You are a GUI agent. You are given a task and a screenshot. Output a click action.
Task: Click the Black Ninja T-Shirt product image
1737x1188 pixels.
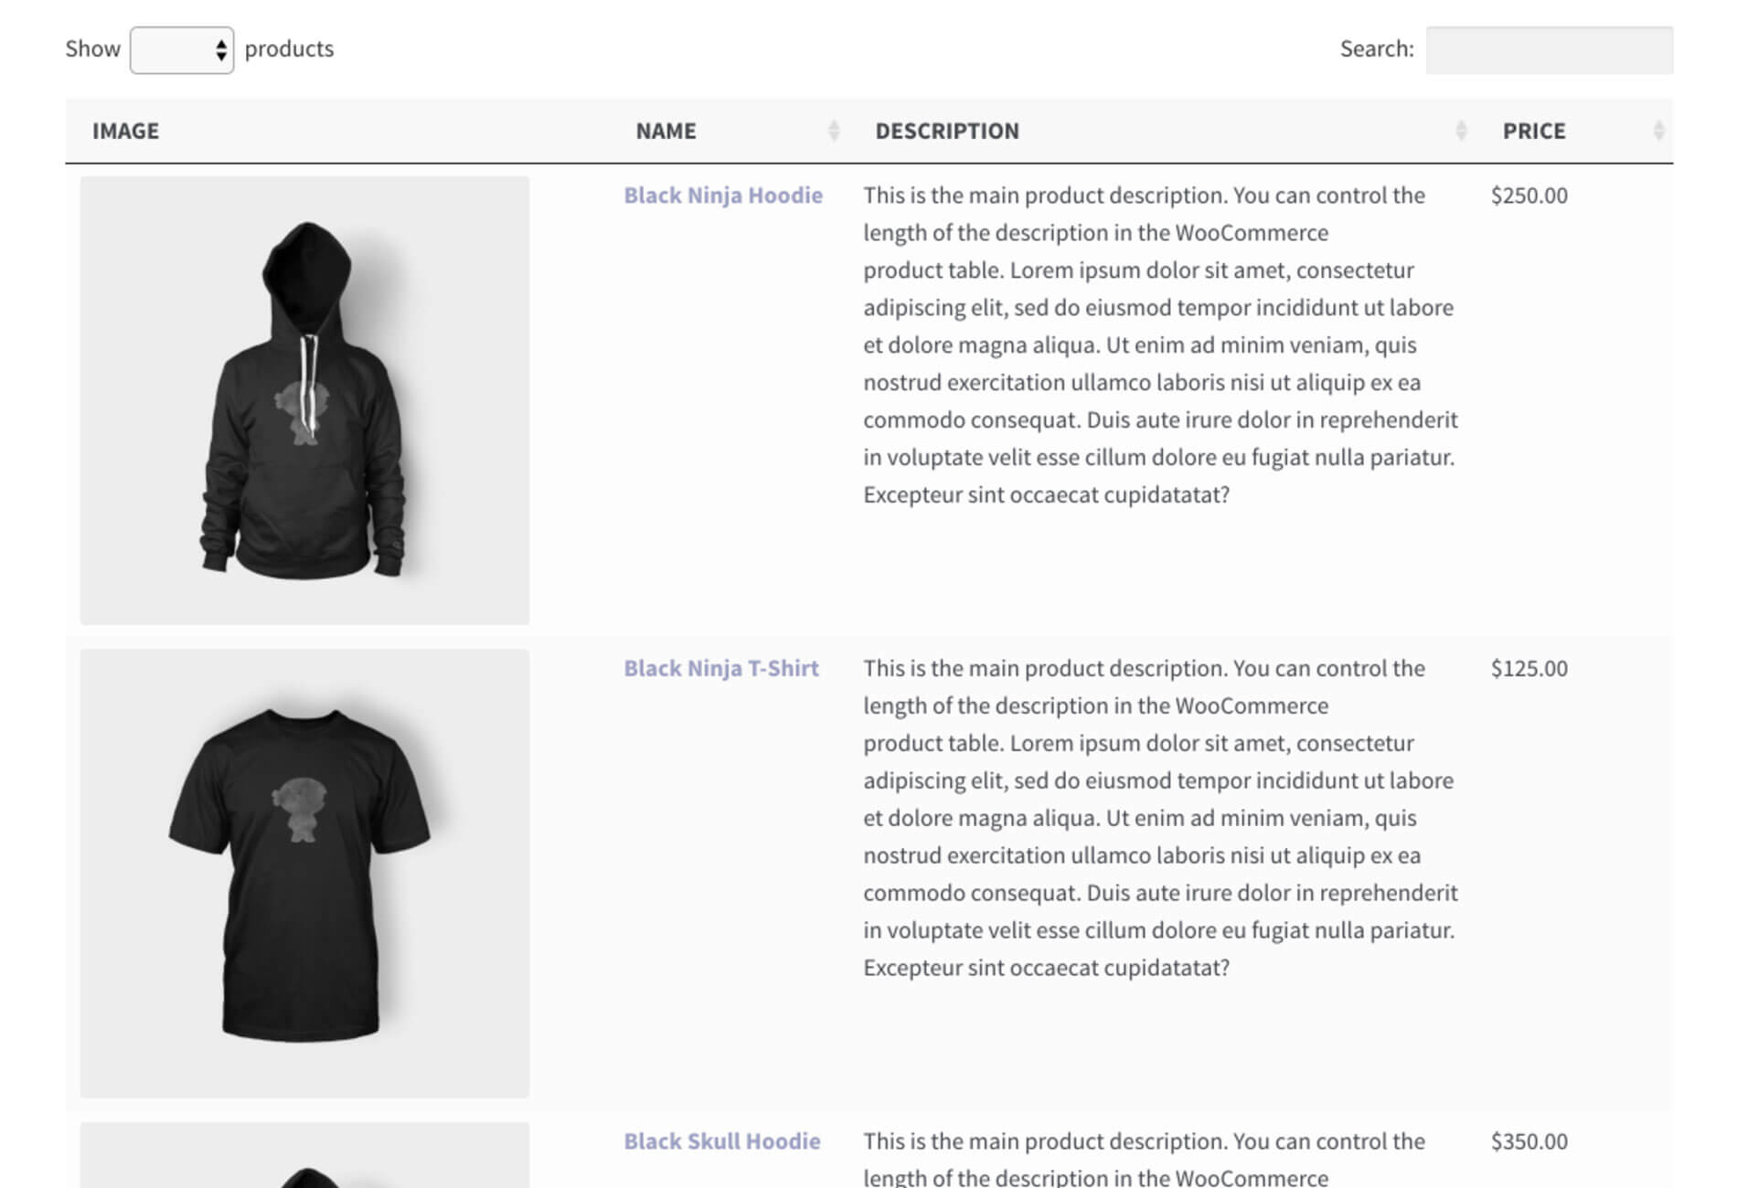point(304,873)
